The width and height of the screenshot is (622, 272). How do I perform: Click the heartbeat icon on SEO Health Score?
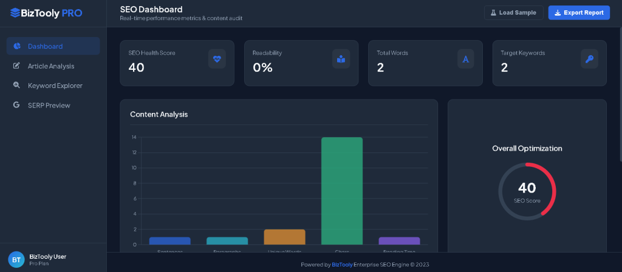click(217, 59)
